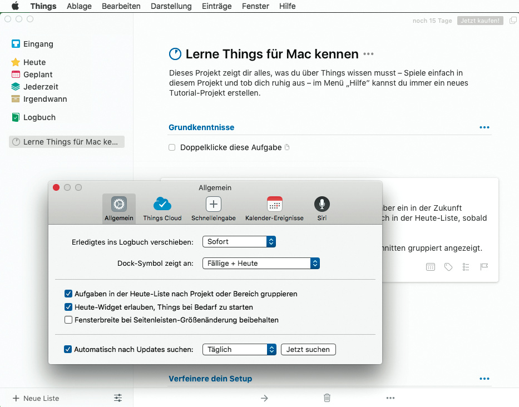Screen dimensions: 519x407
Task: Enable Fensterbreite beibehalten checkbox
Action: point(68,320)
